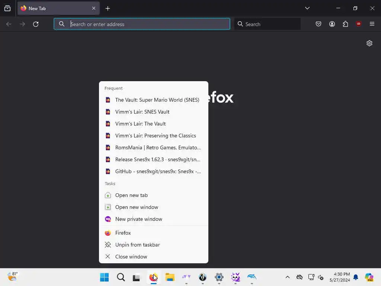Open a new tab with plus button
The width and height of the screenshot is (381, 286).
tap(108, 9)
